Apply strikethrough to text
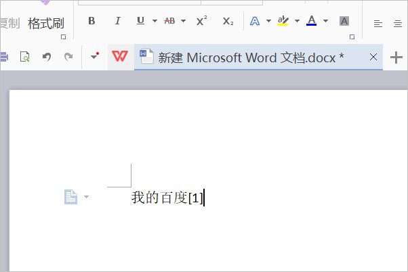This screenshot has height=272, width=408. pyautogui.click(x=169, y=21)
